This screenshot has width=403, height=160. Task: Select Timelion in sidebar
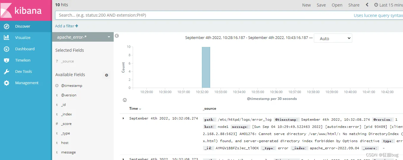(x=23, y=60)
